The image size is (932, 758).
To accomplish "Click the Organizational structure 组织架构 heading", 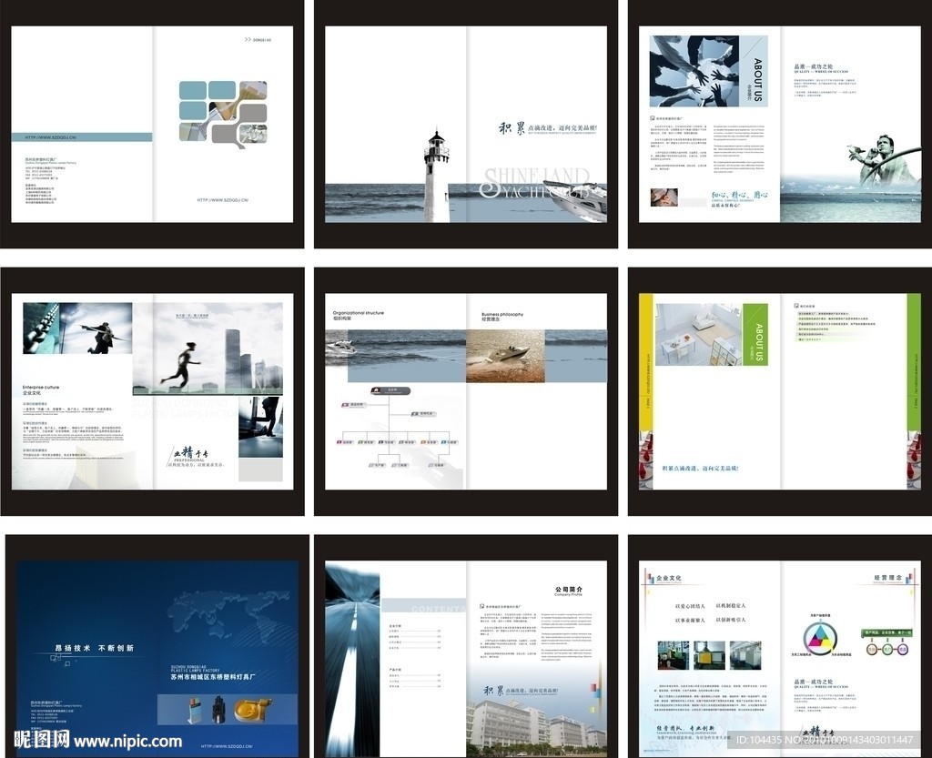I will (359, 316).
